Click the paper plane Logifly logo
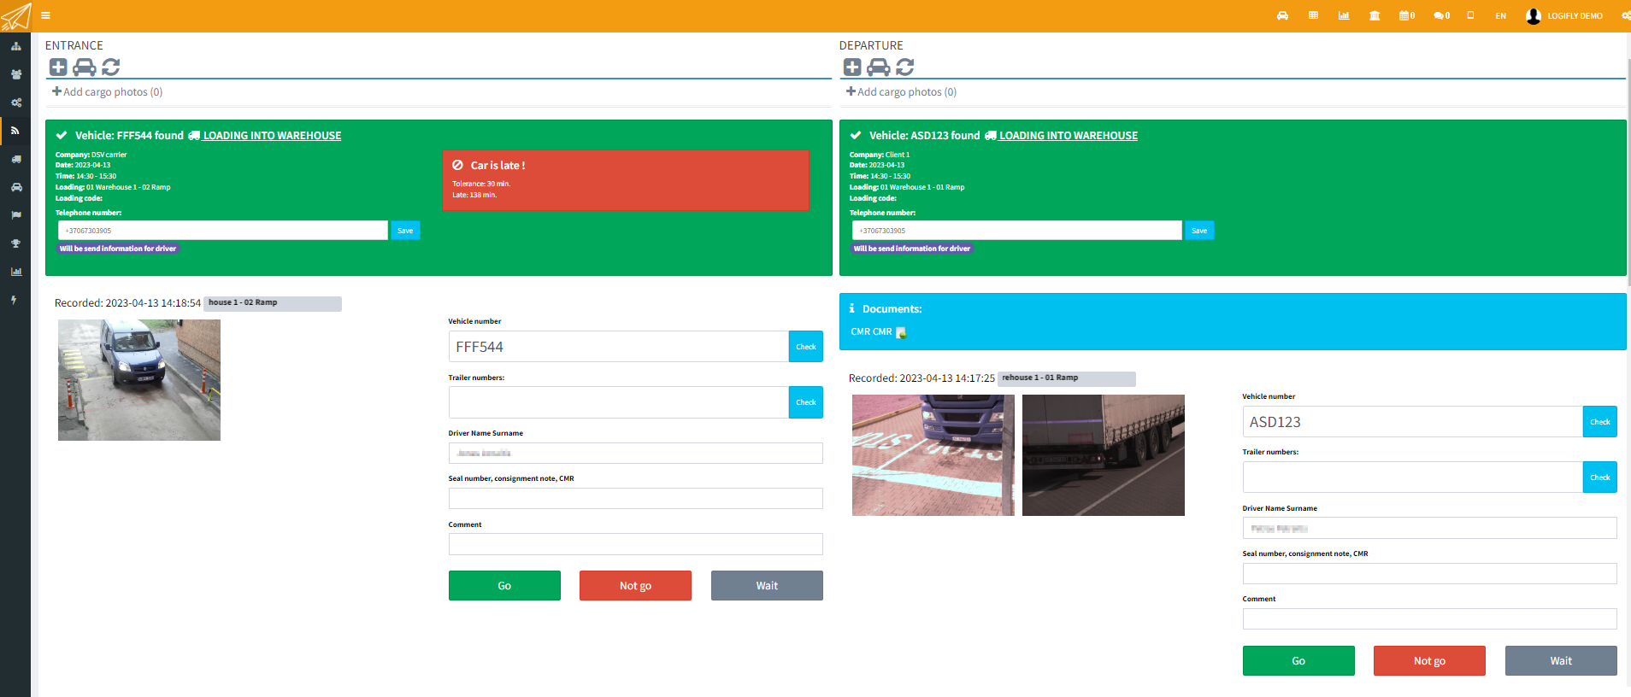 pos(15,16)
